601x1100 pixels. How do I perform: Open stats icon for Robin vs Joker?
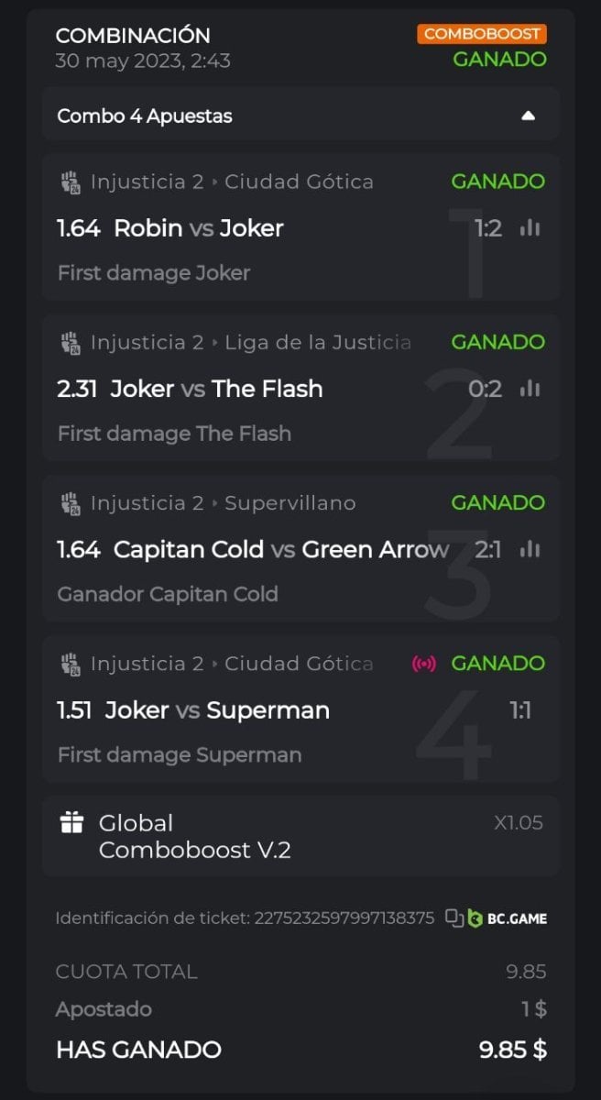point(530,228)
